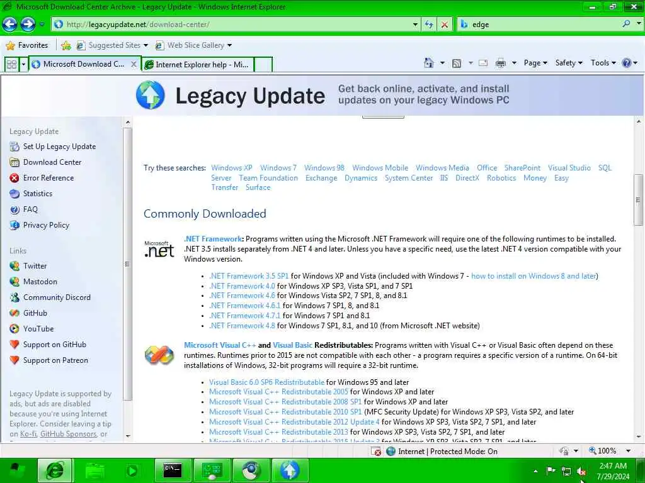Screen dimensions: 645x483
Task: Search for Windows XP suggestion link
Action: pyautogui.click(x=232, y=167)
